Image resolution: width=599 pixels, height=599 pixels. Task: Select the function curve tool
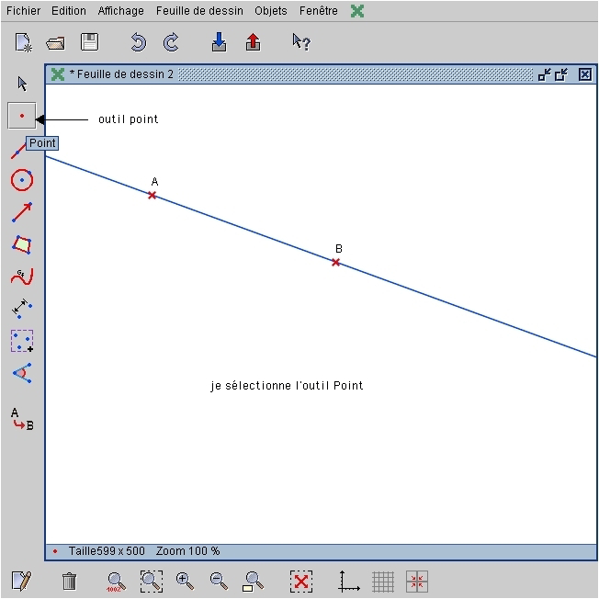(22, 277)
